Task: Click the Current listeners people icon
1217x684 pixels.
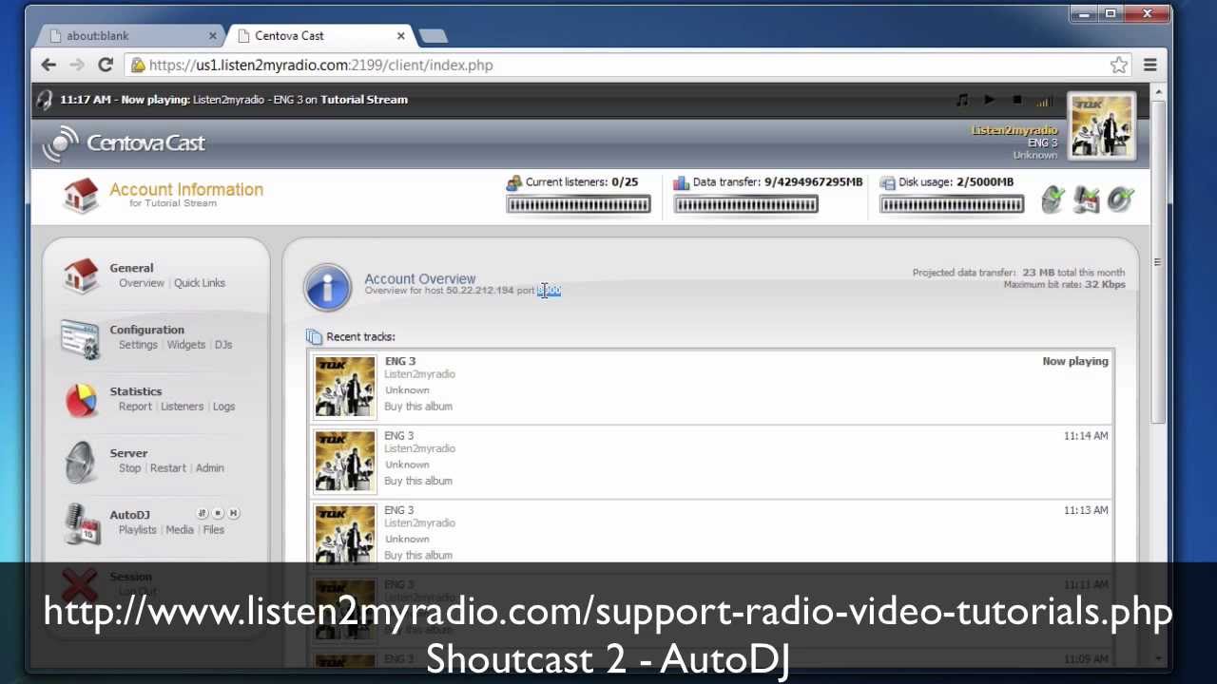Action: coord(514,182)
